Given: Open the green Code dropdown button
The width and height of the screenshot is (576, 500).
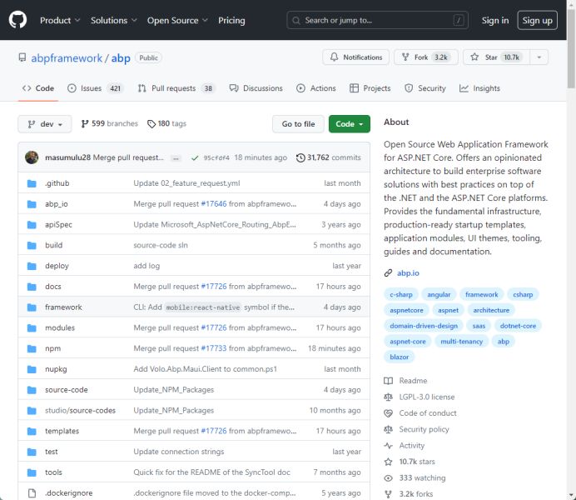Looking at the screenshot, I should (350, 124).
